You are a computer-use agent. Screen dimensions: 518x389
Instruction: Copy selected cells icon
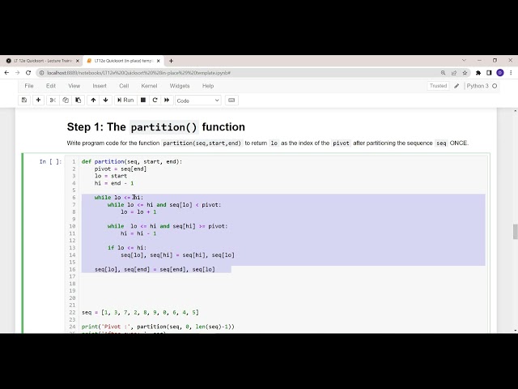(66, 100)
